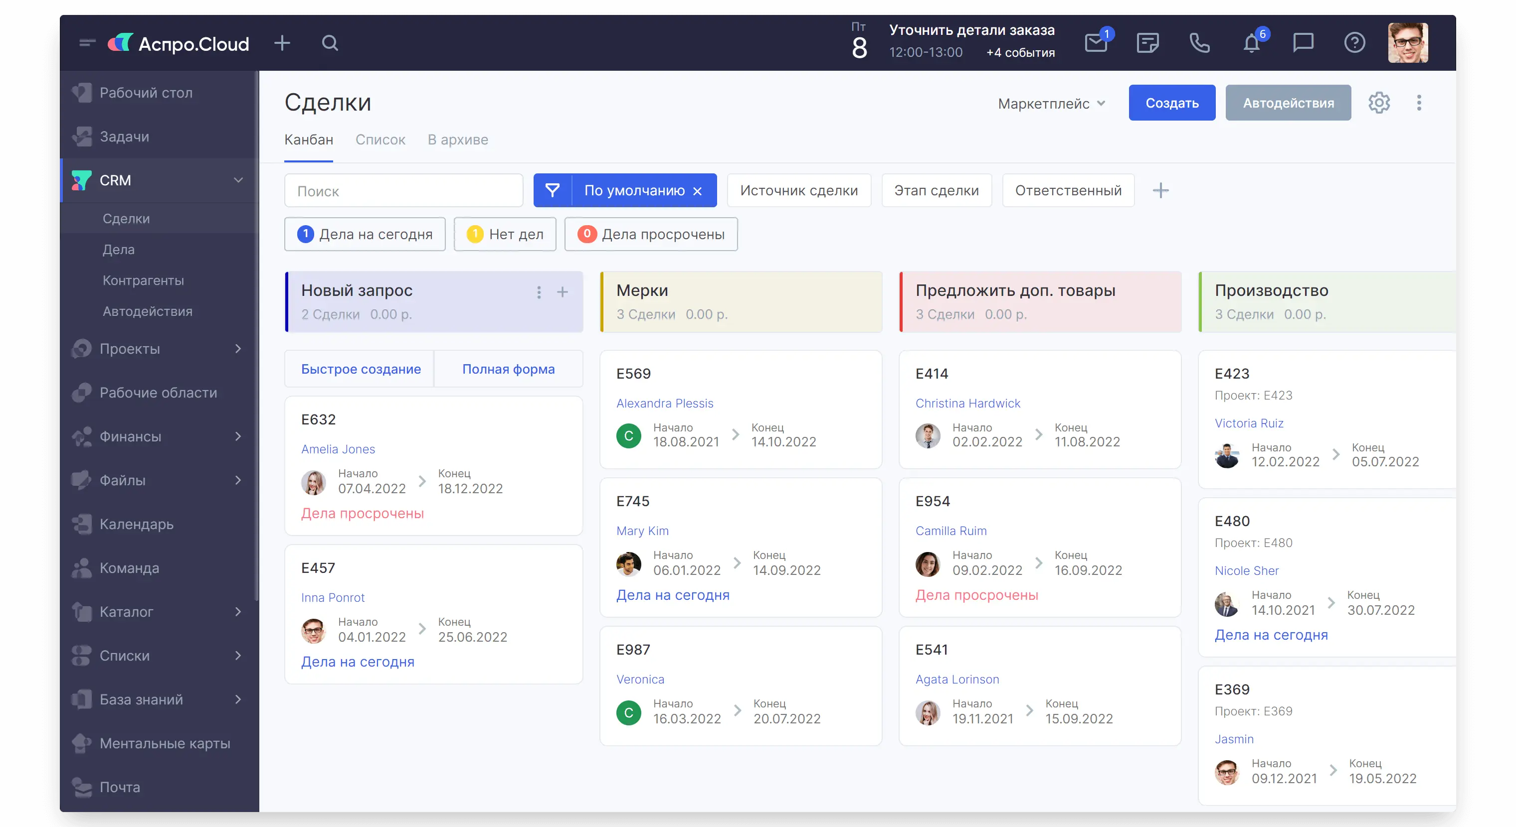This screenshot has width=1516, height=827.
Task: Click the mail envelope icon in header
Action: click(x=1095, y=43)
